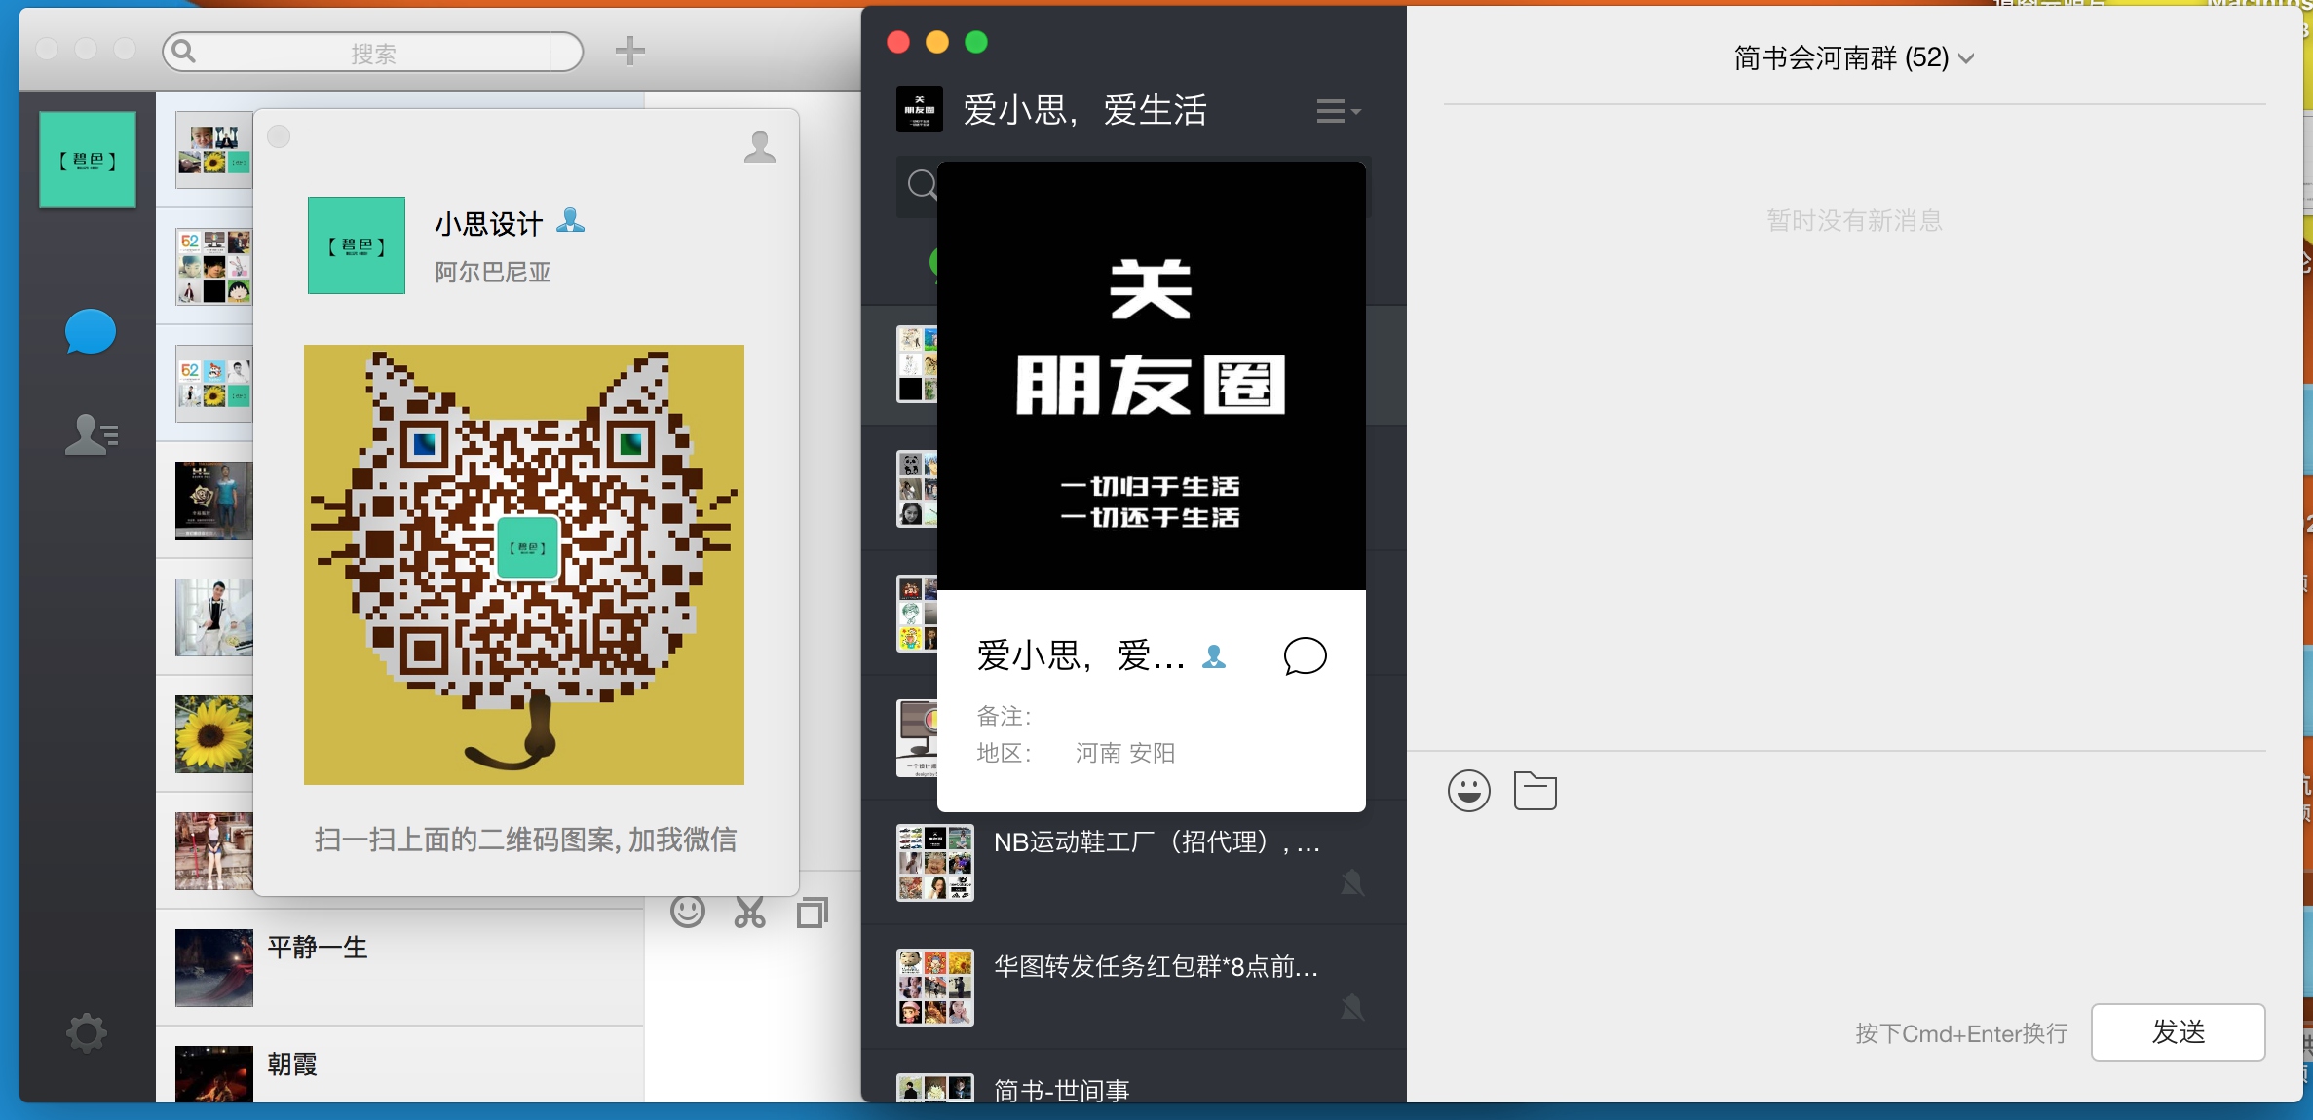The width and height of the screenshot is (2313, 1120).
Task: Click muted bell icon on NB运动鞋工厂 row
Action: (x=1351, y=883)
